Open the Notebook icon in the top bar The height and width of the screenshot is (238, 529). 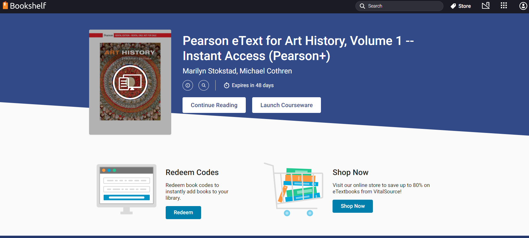486,6
